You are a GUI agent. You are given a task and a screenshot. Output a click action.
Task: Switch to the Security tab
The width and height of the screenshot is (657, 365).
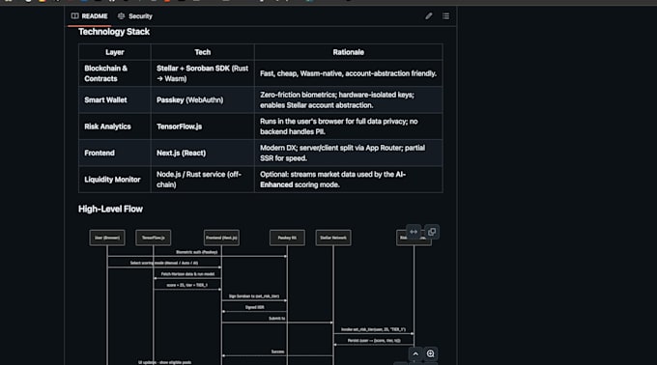coord(135,15)
